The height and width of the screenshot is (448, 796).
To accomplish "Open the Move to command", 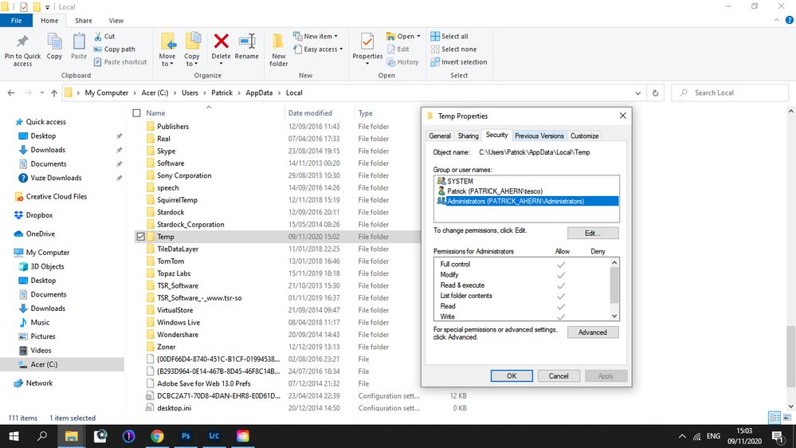I will click(167, 49).
